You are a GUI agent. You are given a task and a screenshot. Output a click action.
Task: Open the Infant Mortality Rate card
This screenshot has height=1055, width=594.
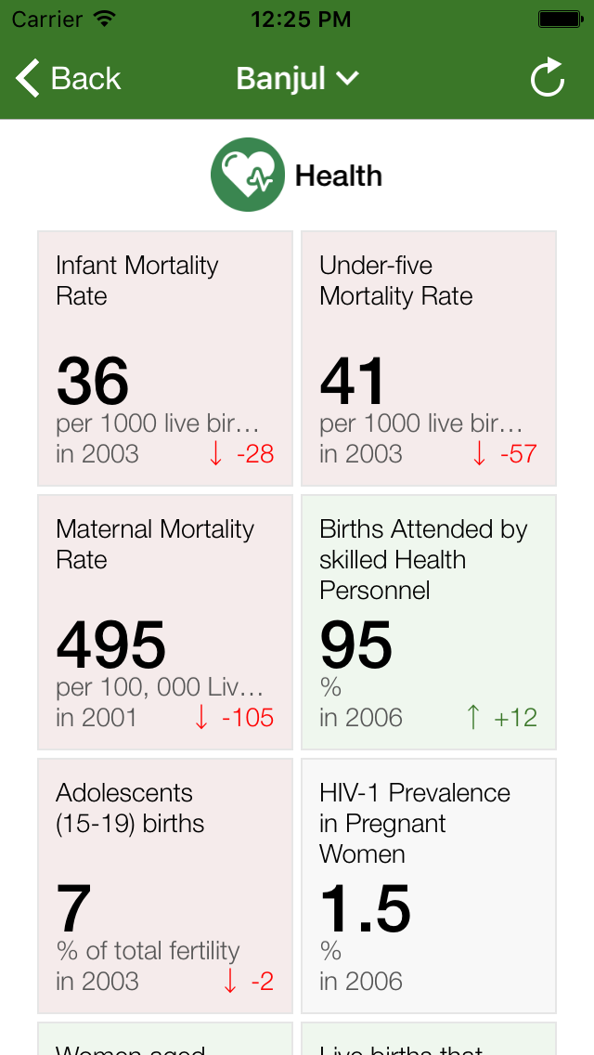pos(165,358)
